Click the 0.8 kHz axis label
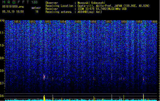This screenshot has height=101, width=160. [x=2, y=71]
